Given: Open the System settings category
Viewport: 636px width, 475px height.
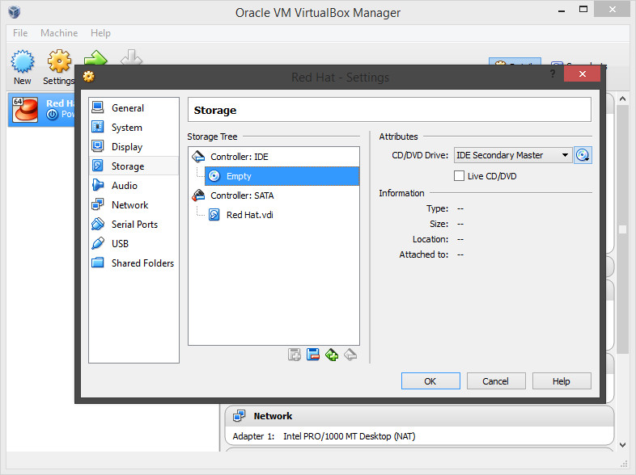Looking at the screenshot, I should [x=134, y=128].
